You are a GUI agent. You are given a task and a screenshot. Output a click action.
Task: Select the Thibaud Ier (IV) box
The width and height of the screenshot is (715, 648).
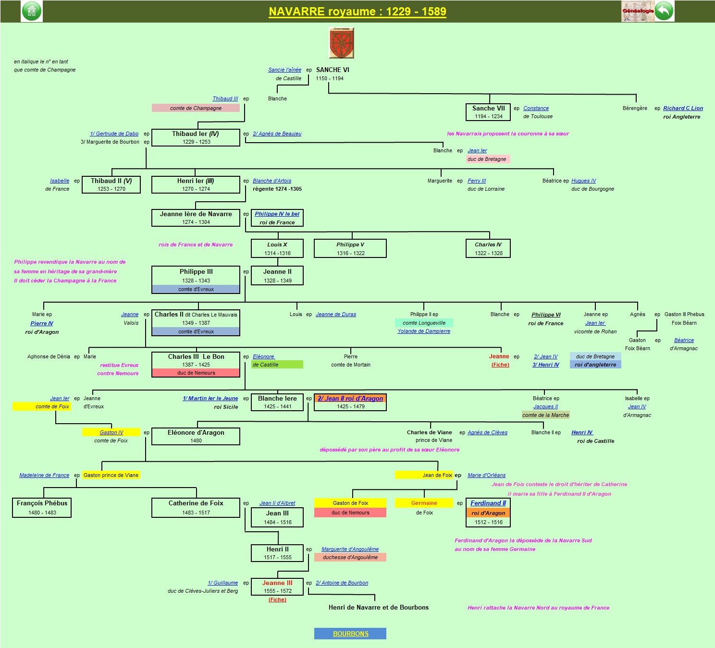tap(196, 137)
